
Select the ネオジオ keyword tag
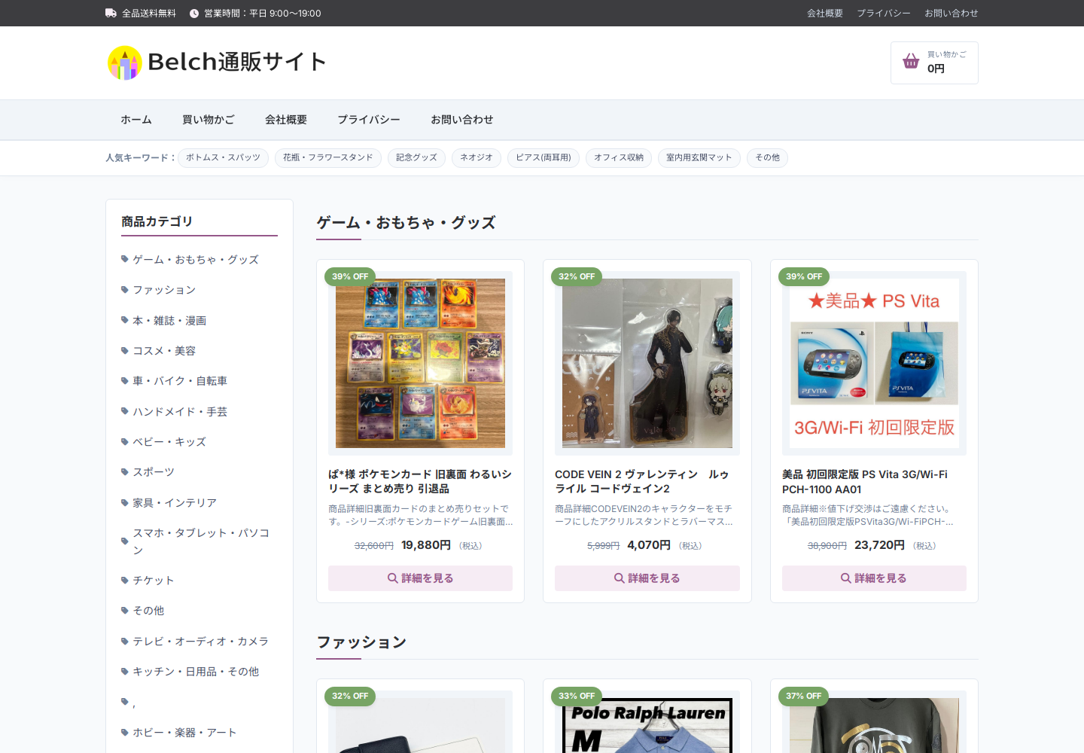pyautogui.click(x=477, y=157)
